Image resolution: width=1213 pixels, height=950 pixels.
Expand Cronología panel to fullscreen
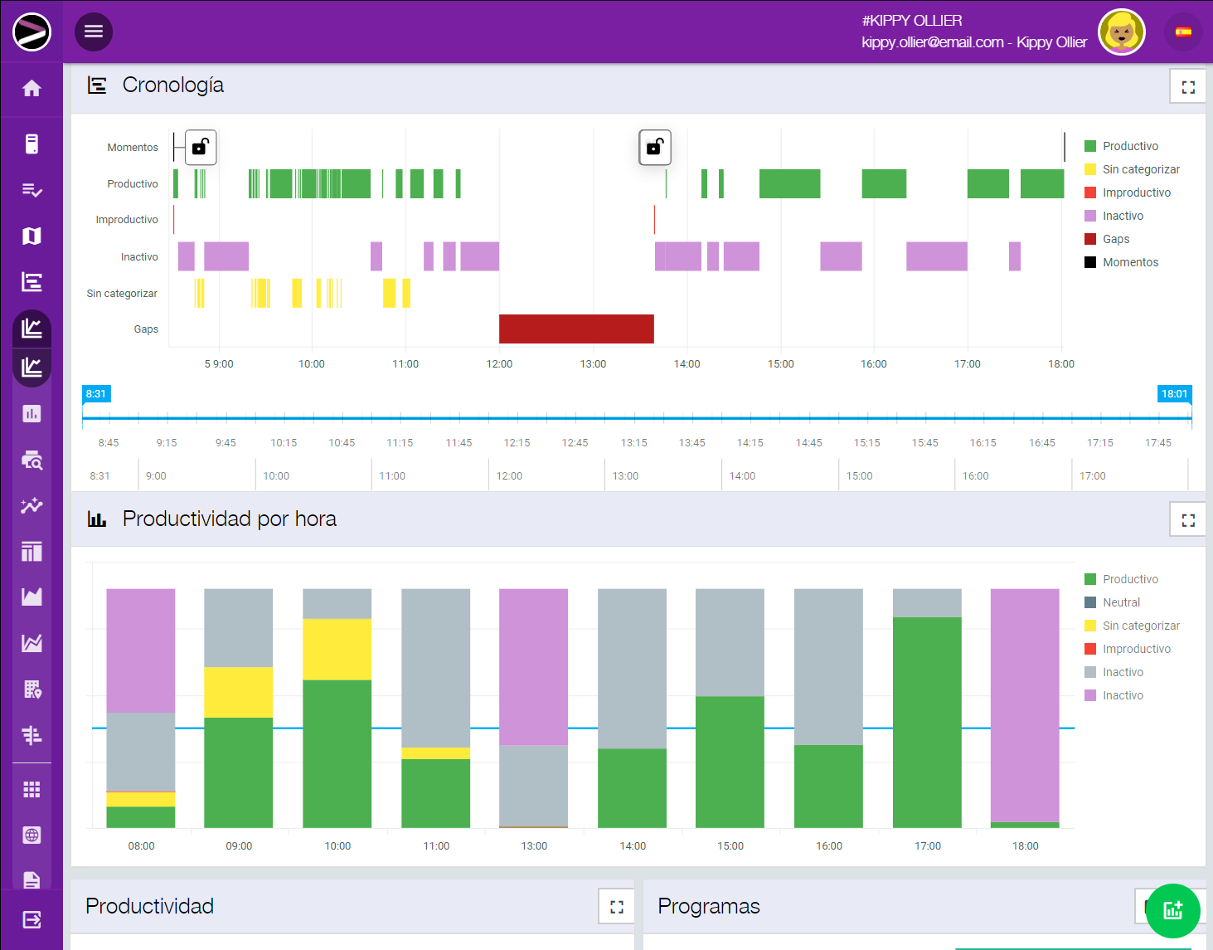pyautogui.click(x=1187, y=87)
